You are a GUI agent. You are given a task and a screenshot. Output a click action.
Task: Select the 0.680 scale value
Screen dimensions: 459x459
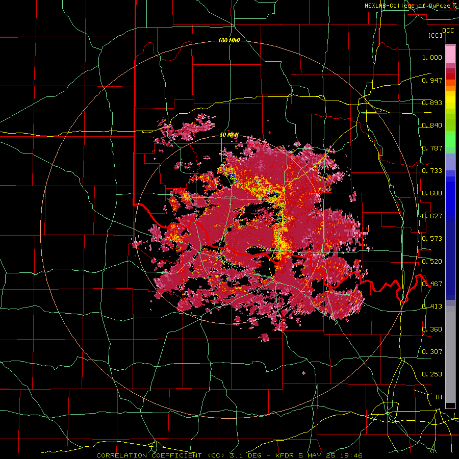(432, 193)
